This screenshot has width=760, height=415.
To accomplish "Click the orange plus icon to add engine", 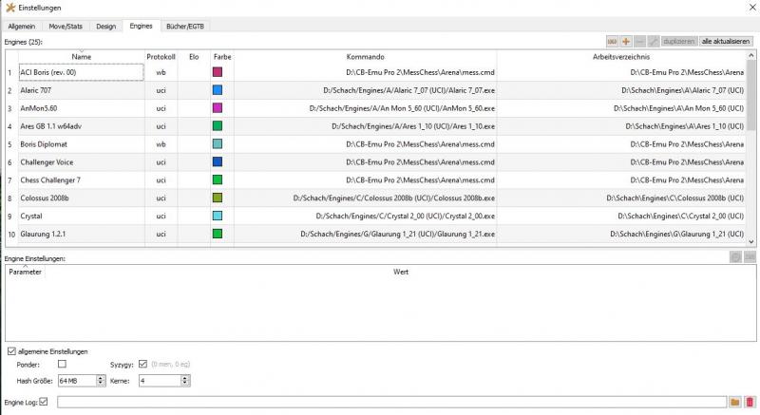I will (626, 42).
